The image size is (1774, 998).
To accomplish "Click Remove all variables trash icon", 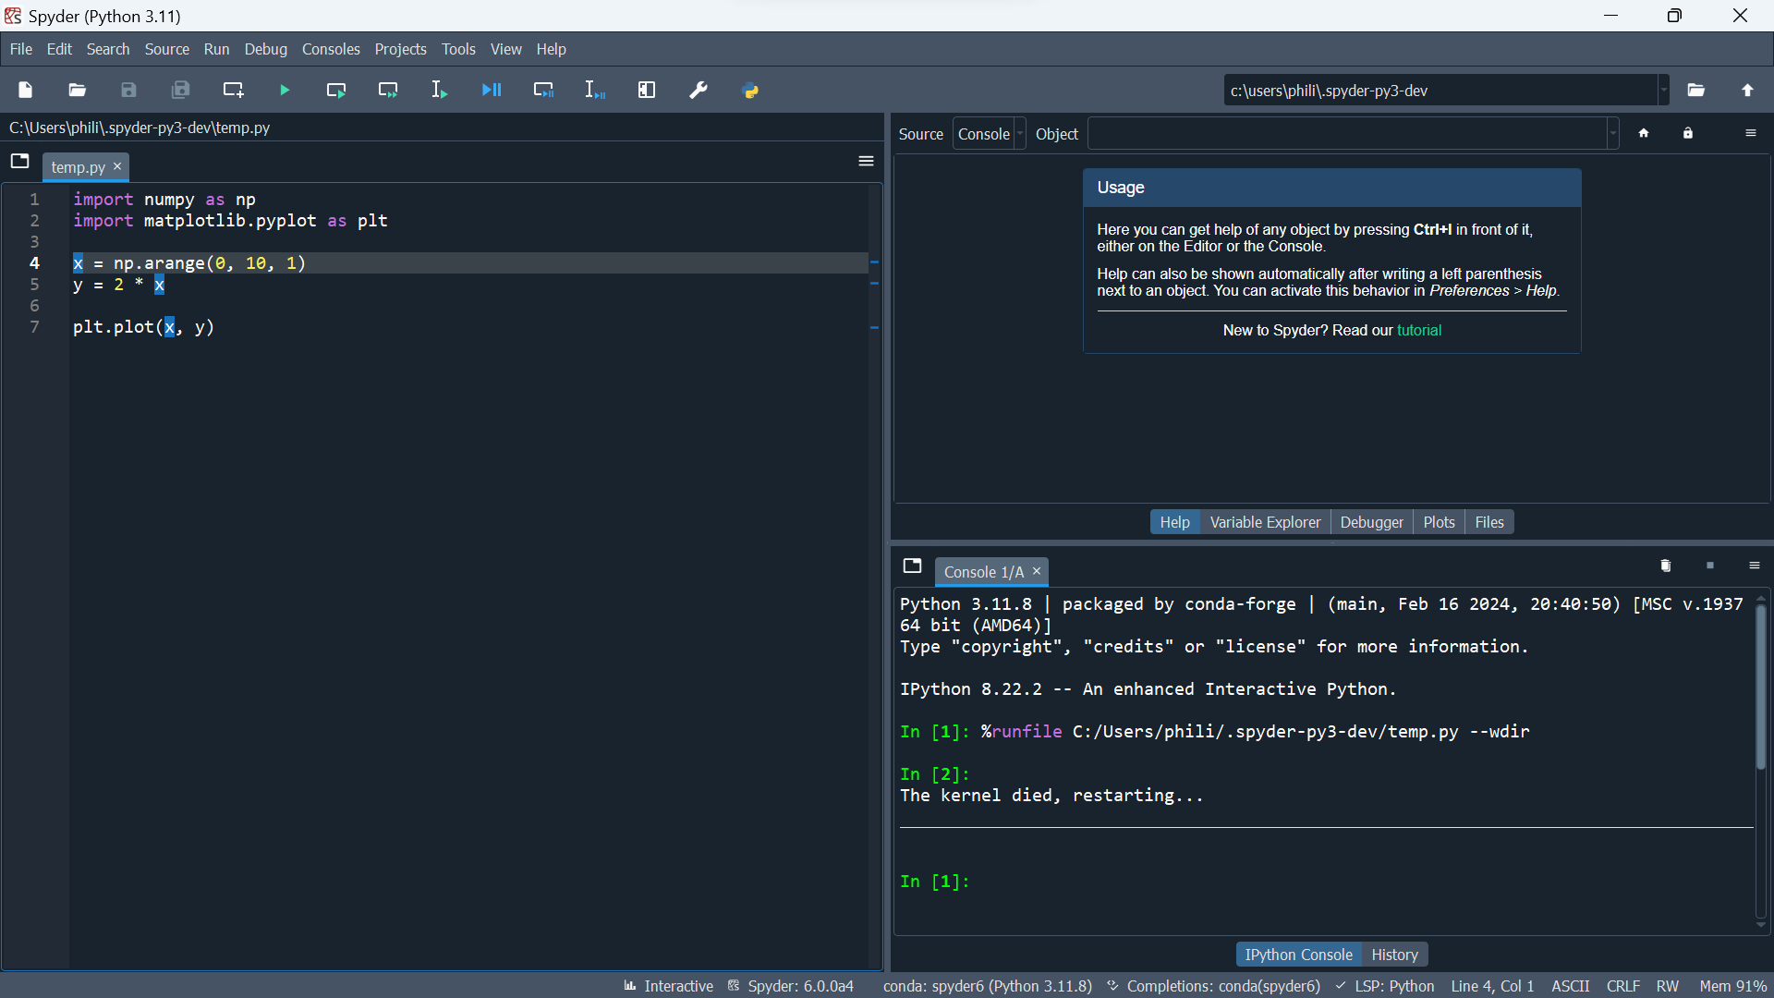I will coord(1666,566).
